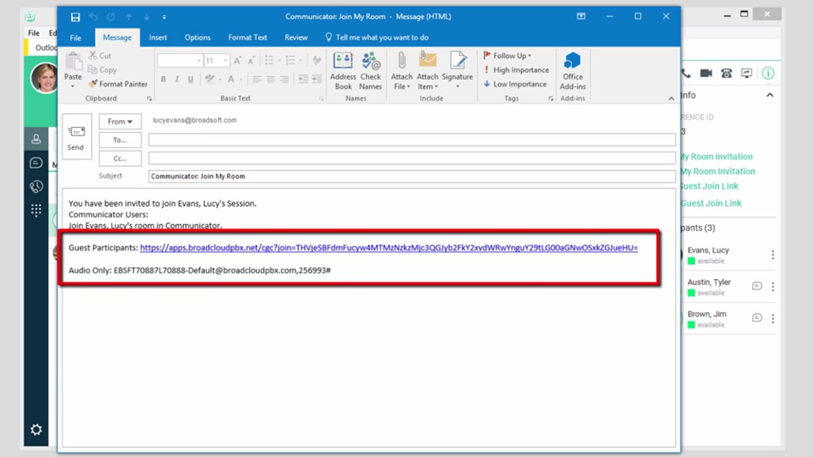Viewport: 813px width, 457px height.
Task: Open the Guest Participants join link
Action: pos(389,248)
